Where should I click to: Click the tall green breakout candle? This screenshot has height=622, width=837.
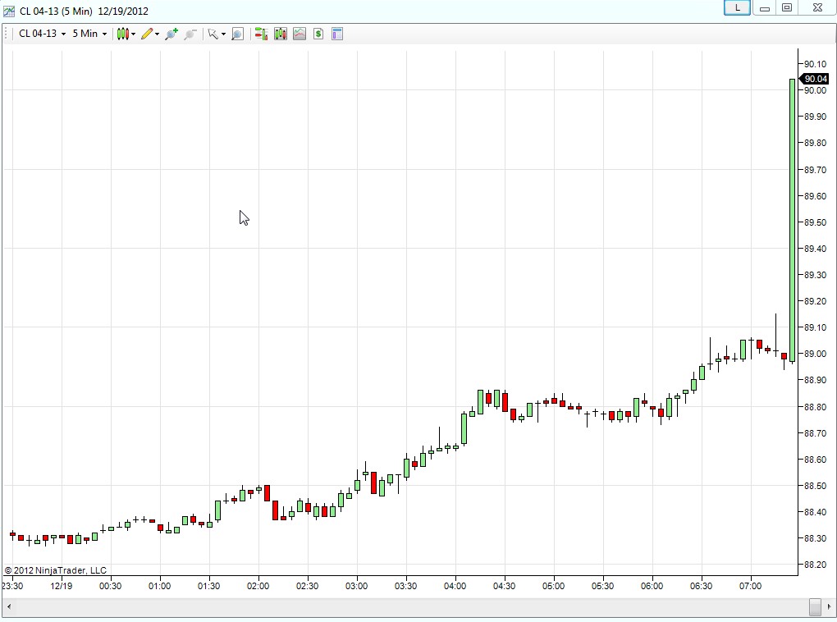792,221
